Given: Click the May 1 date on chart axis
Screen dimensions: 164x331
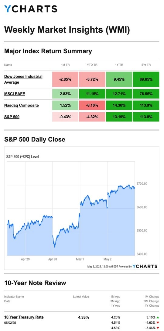Looking at the screenshot, I should [80, 259].
